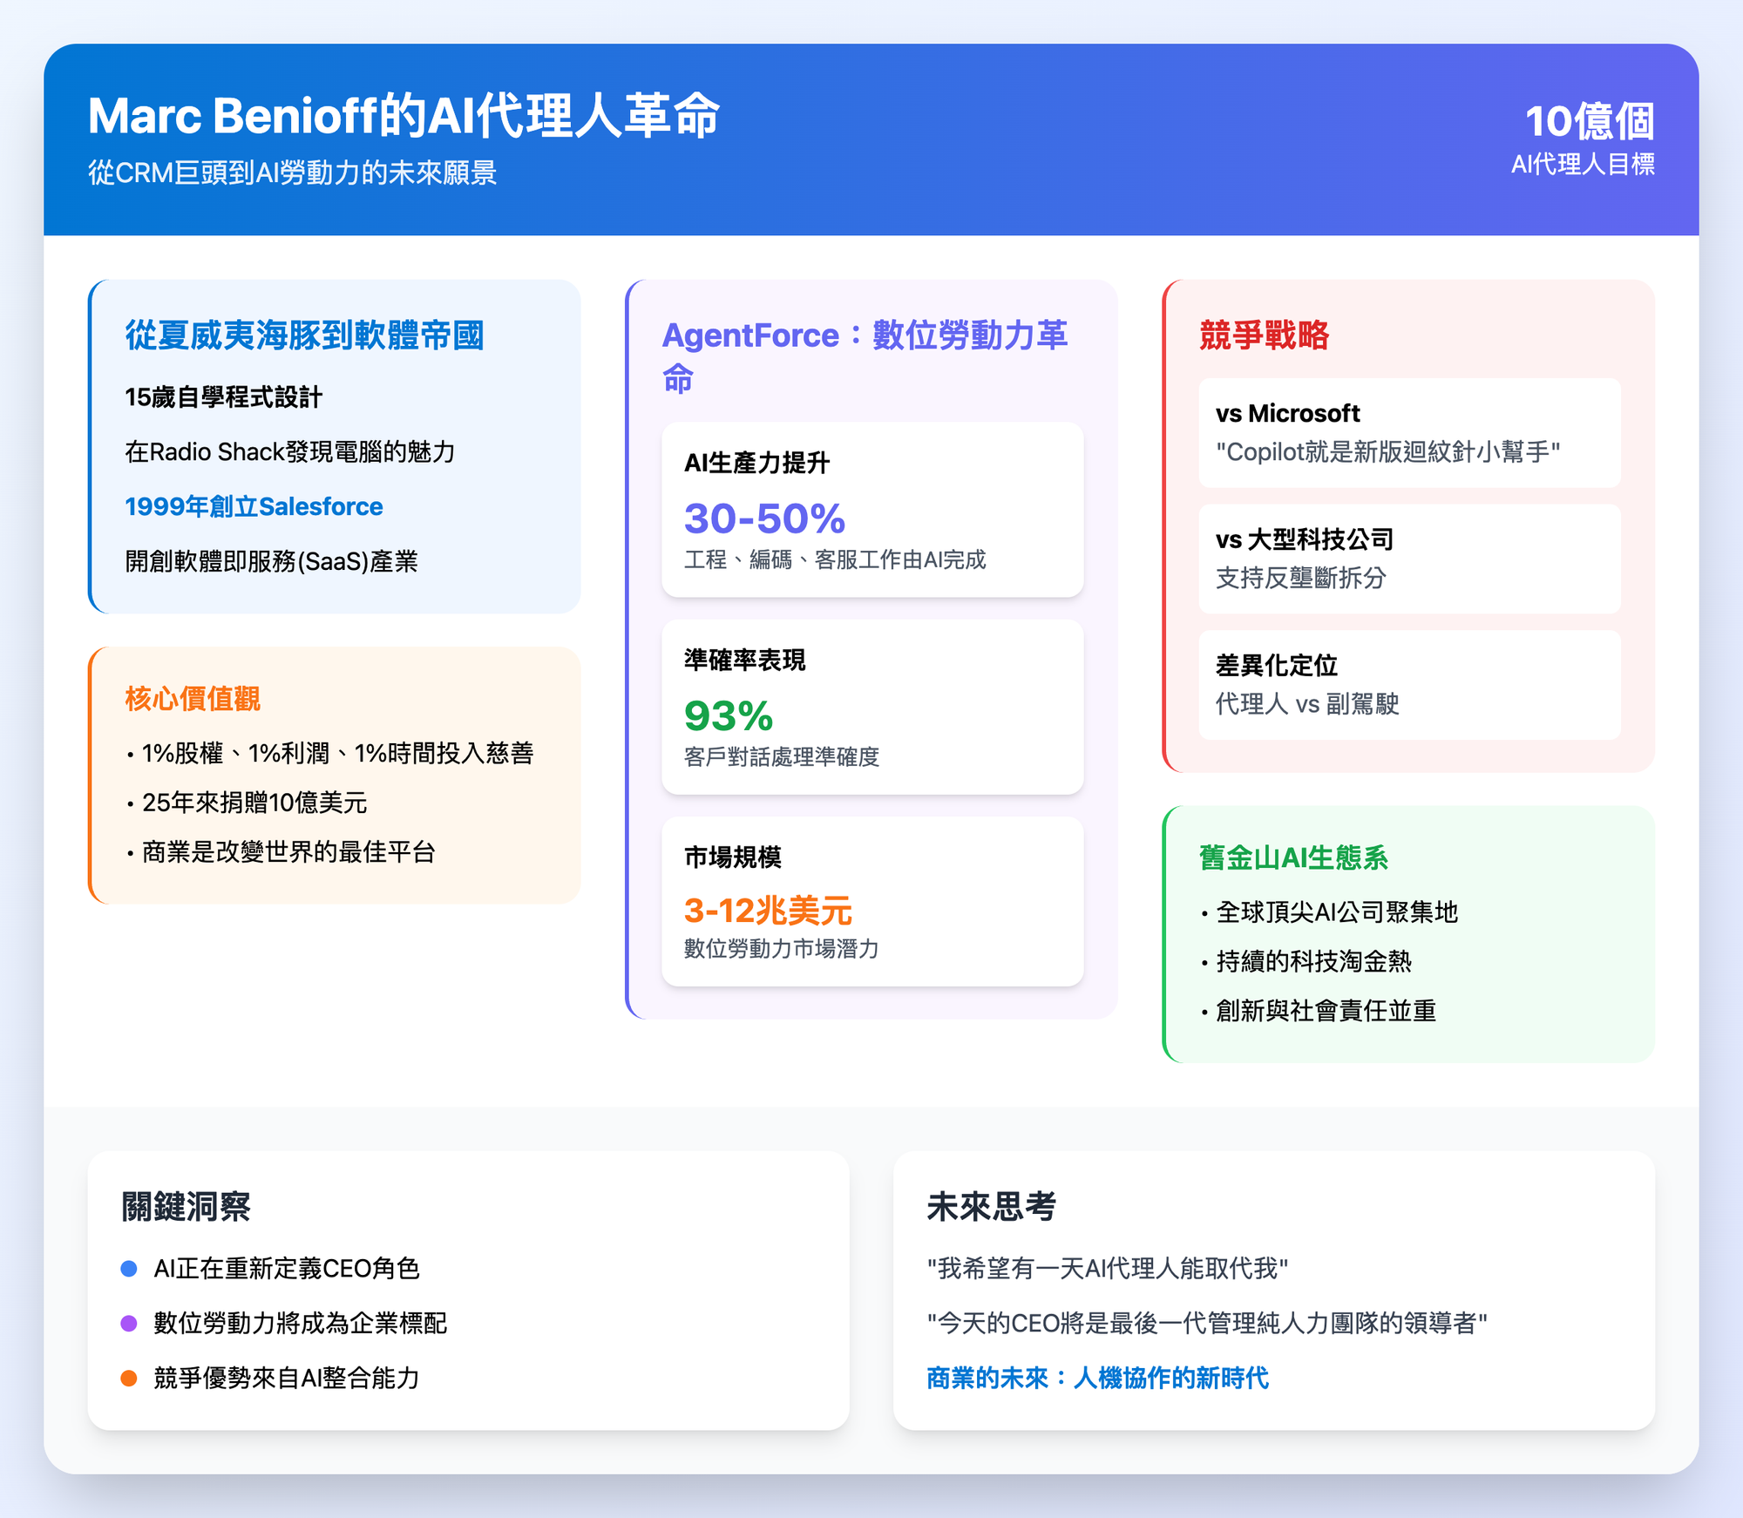This screenshot has height=1518, width=1743.
Task: Click the quote about "最後一代管理純人力團隊的領導者"
Action: 1207,1324
